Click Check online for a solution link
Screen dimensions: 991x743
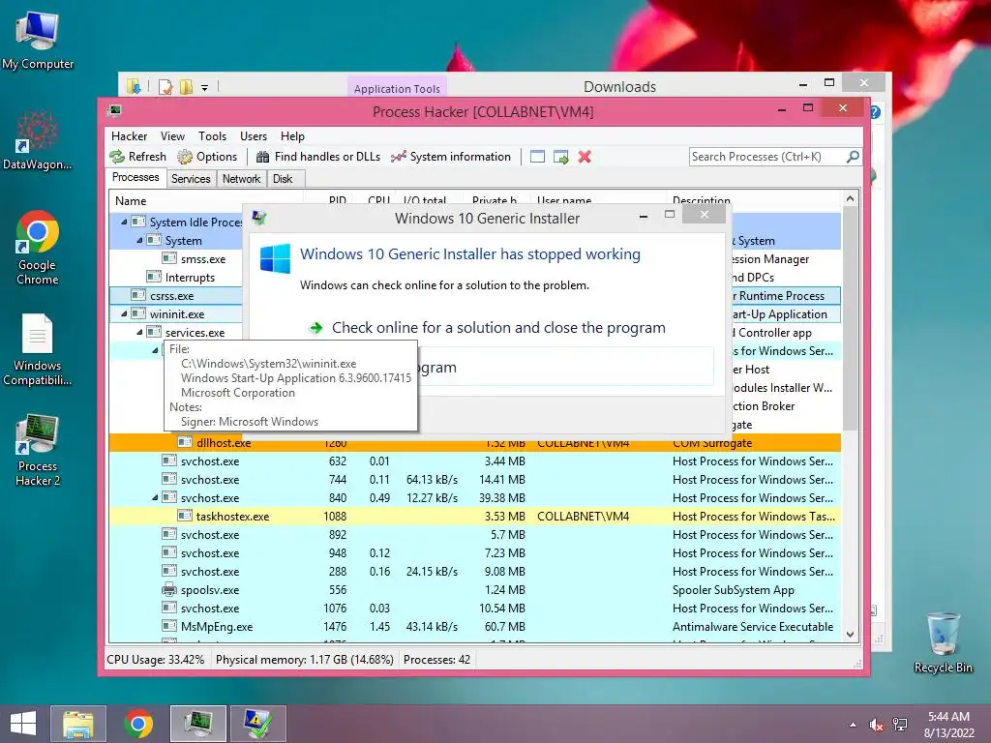498,327
